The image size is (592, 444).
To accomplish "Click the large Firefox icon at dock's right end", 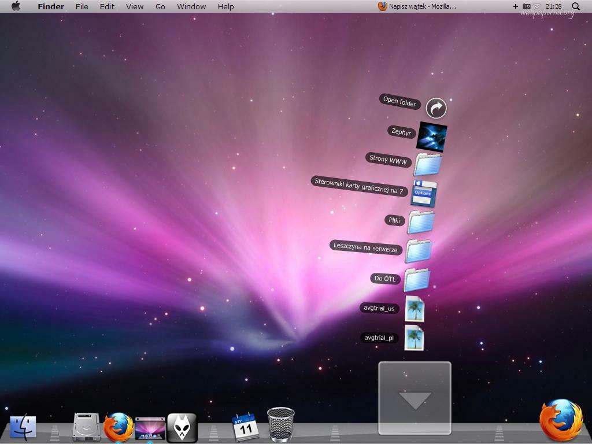I will coord(561,420).
